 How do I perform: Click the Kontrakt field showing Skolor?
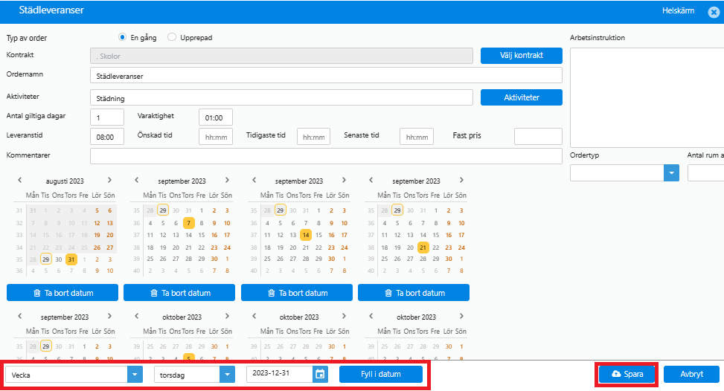click(281, 56)
